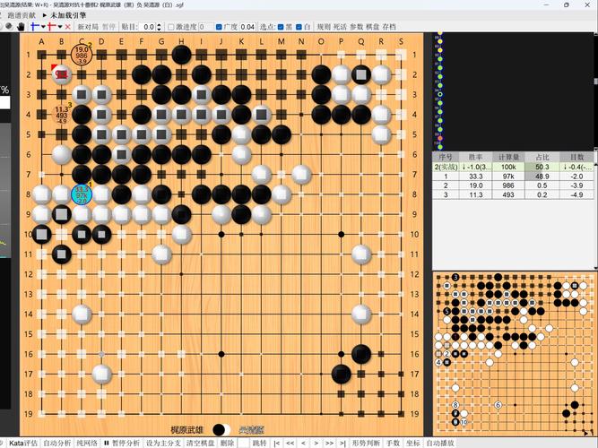Image resolution: width=598 pixels, height=448 pixels.
Task: Click candidate move 19.0 at C1
Action: [x=82, y=55]
